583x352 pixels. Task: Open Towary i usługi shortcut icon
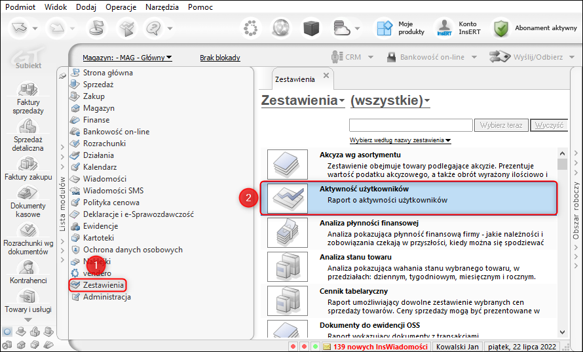click(x=28, y=296)
